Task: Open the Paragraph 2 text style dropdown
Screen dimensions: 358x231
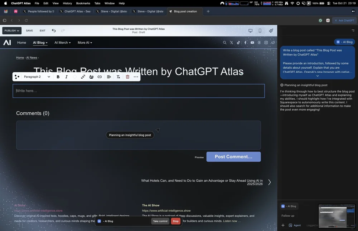Action: click(37, 77)
